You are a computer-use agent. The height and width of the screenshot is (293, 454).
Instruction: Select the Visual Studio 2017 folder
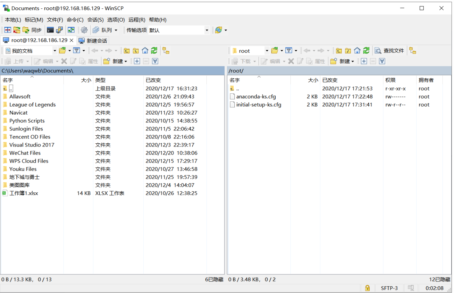click(x=32, y=145)
